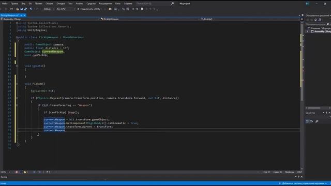
Task: Open the Вид menu
Action: click(23, 4)
